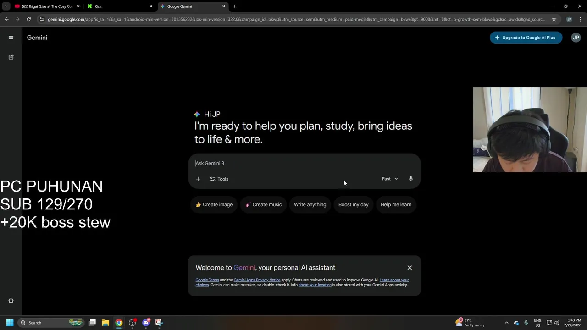
Task: Select the Boost my day chip
Action: (x=353, y=204)
